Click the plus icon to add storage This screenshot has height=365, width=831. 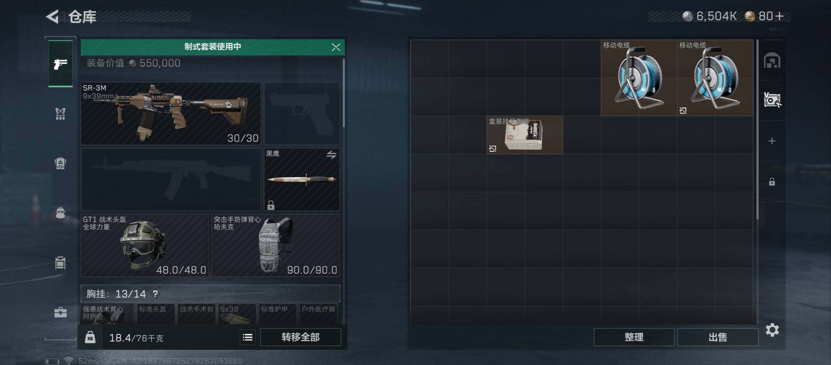(772, 141)
